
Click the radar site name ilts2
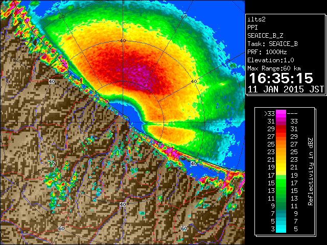point(256,19)
